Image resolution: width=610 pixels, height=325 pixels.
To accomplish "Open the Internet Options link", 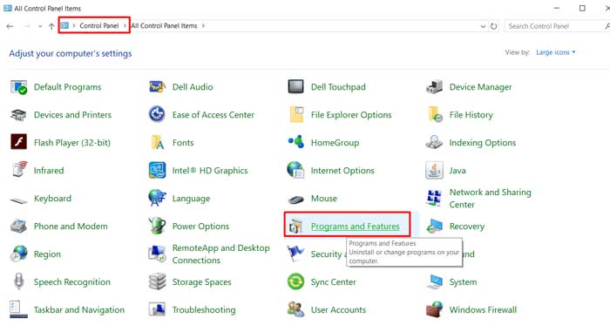I will click(x=342, y=170).
